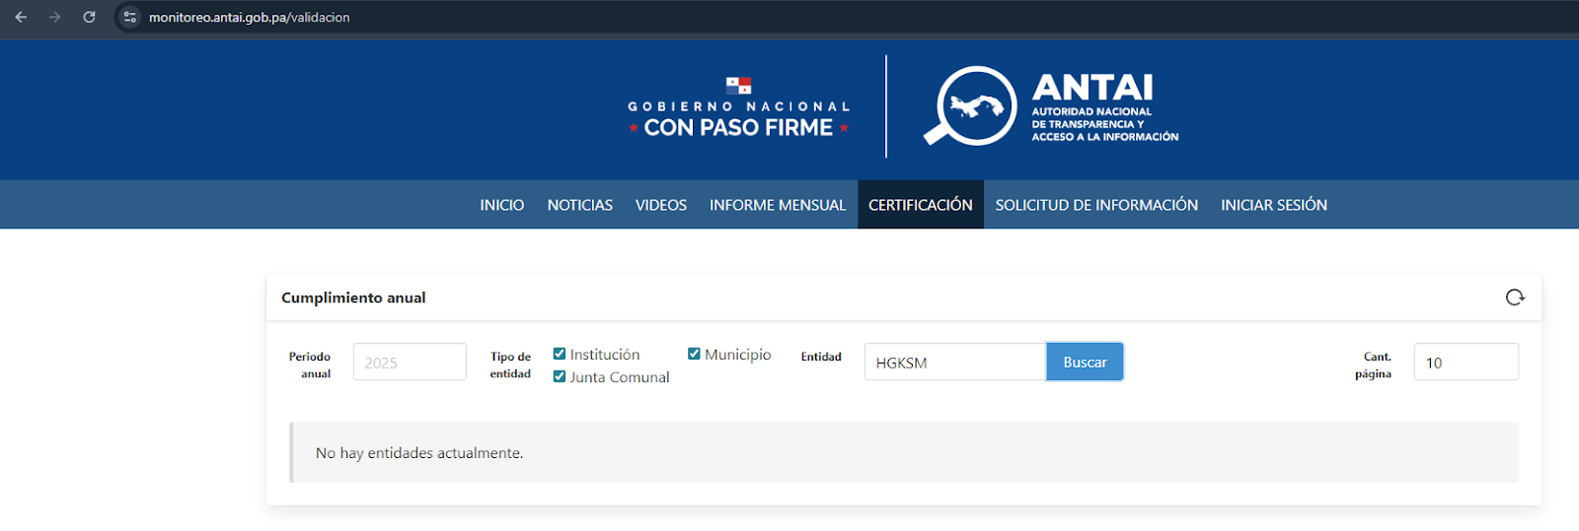Click the Panama flag emblem in header
Image resolution: width=1579 pixels, height=531 pixels.
738,86
